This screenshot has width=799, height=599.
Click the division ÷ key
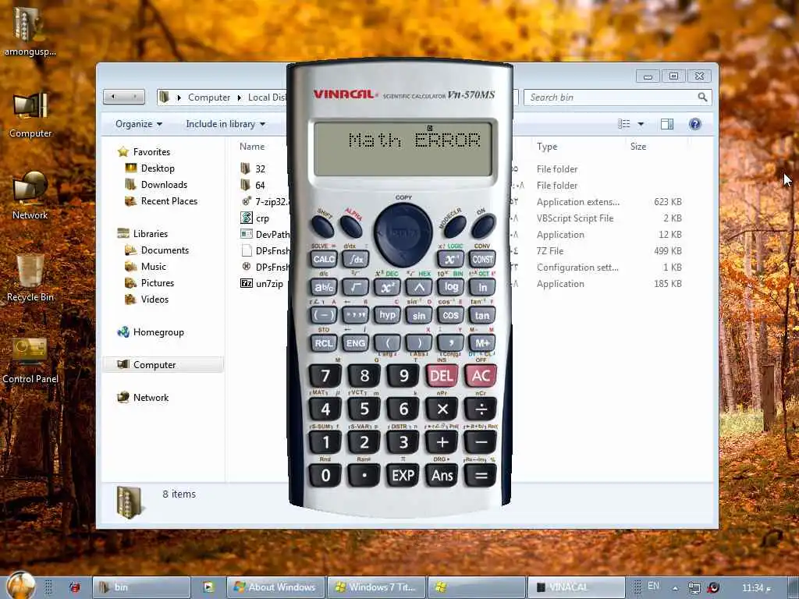click(481, 409)
